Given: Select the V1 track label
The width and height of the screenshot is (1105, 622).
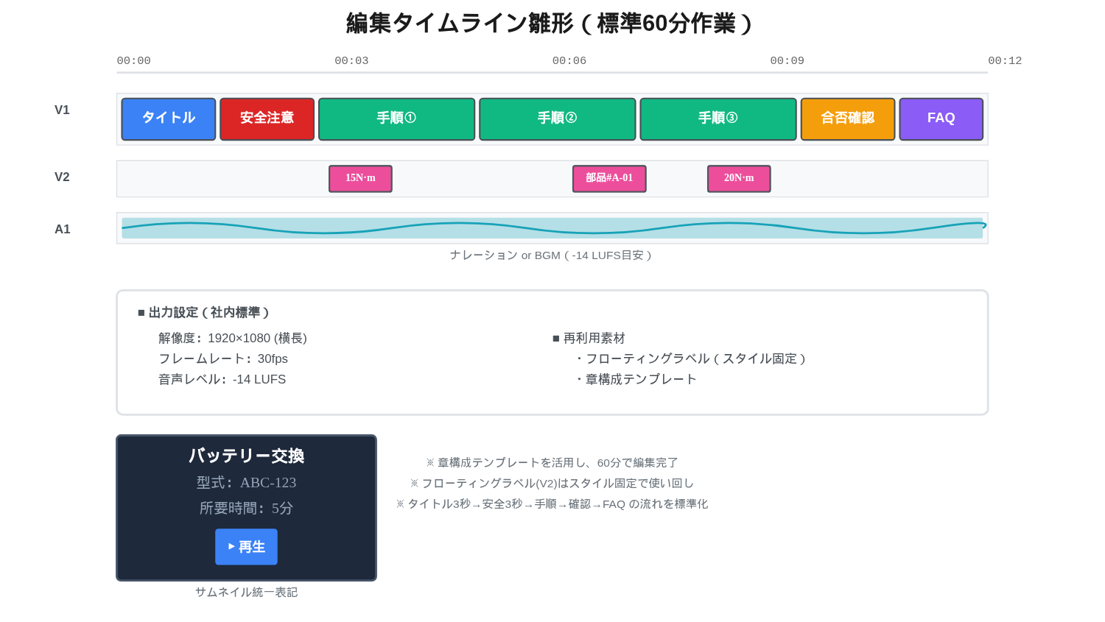Looking at the screenshot, I should 62,110.
